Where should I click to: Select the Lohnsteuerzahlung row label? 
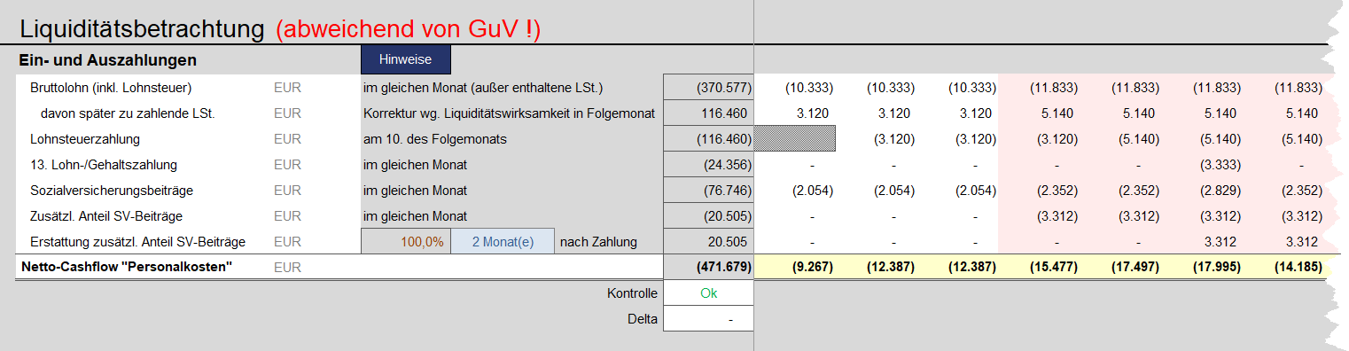pos(85,139)
